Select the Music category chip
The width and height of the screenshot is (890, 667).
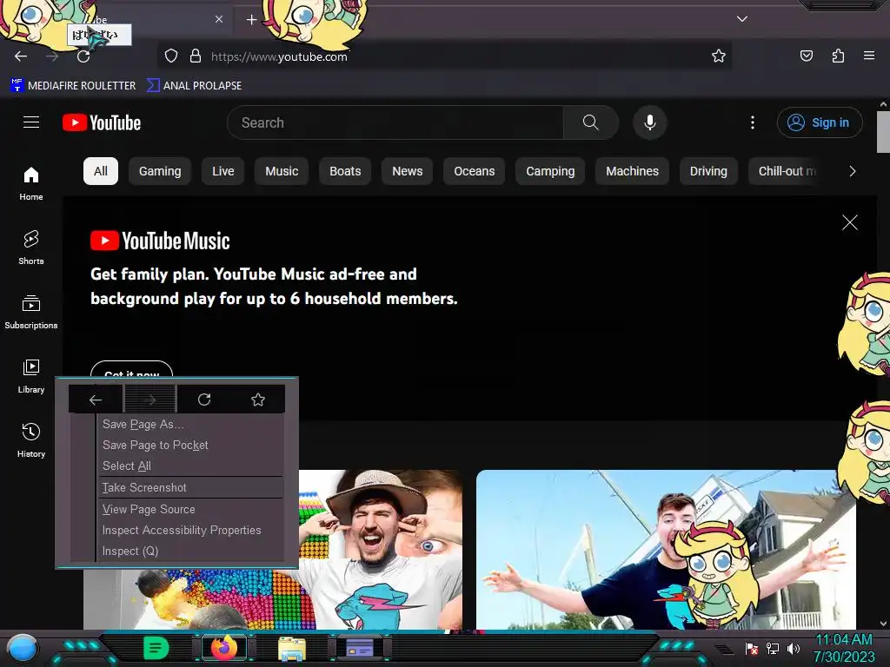coord(282,171)
